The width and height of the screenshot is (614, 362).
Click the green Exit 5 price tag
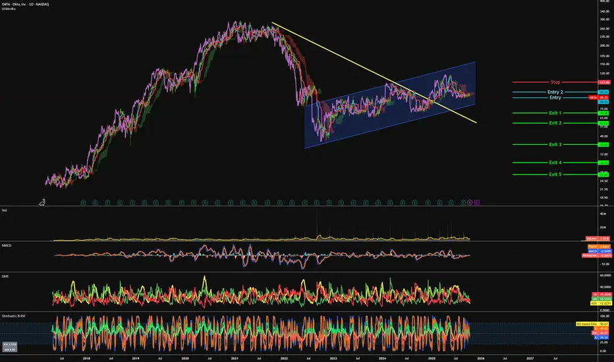[x=603, y=174]
